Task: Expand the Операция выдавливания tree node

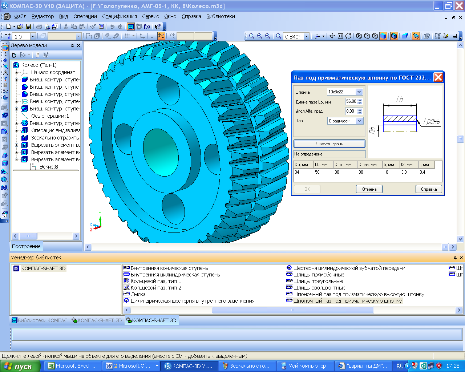Action: pyautogui.click(x=16, y=130)
